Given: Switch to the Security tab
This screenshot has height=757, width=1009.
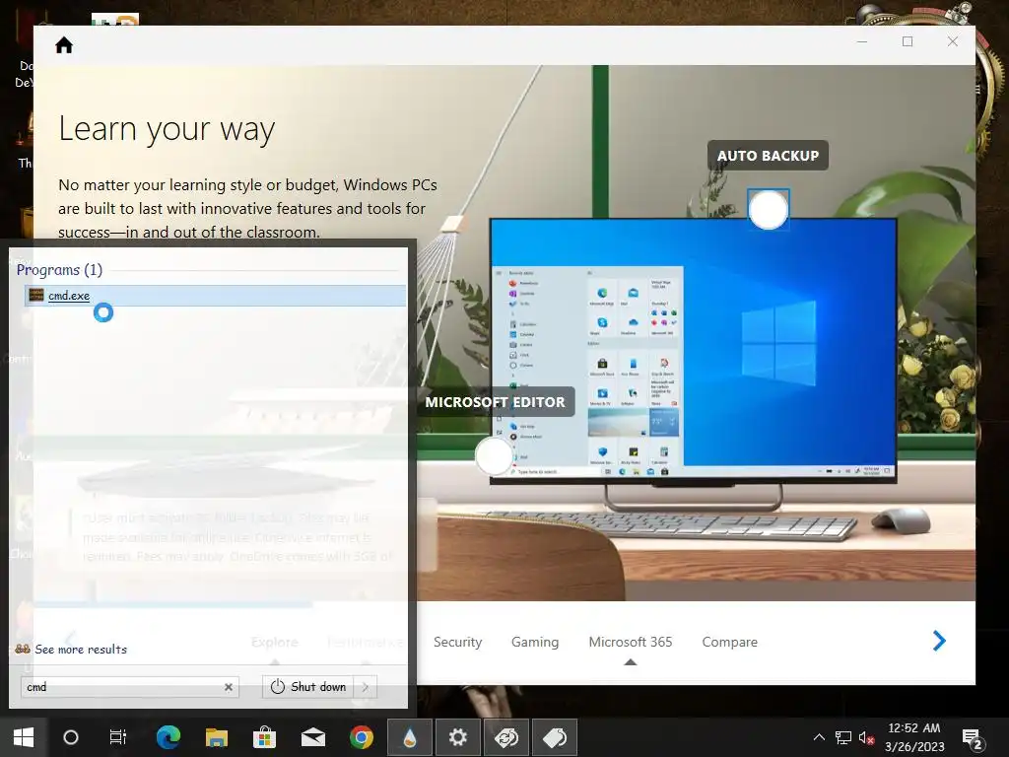Looking at the screenshot, I should [457, 642].
